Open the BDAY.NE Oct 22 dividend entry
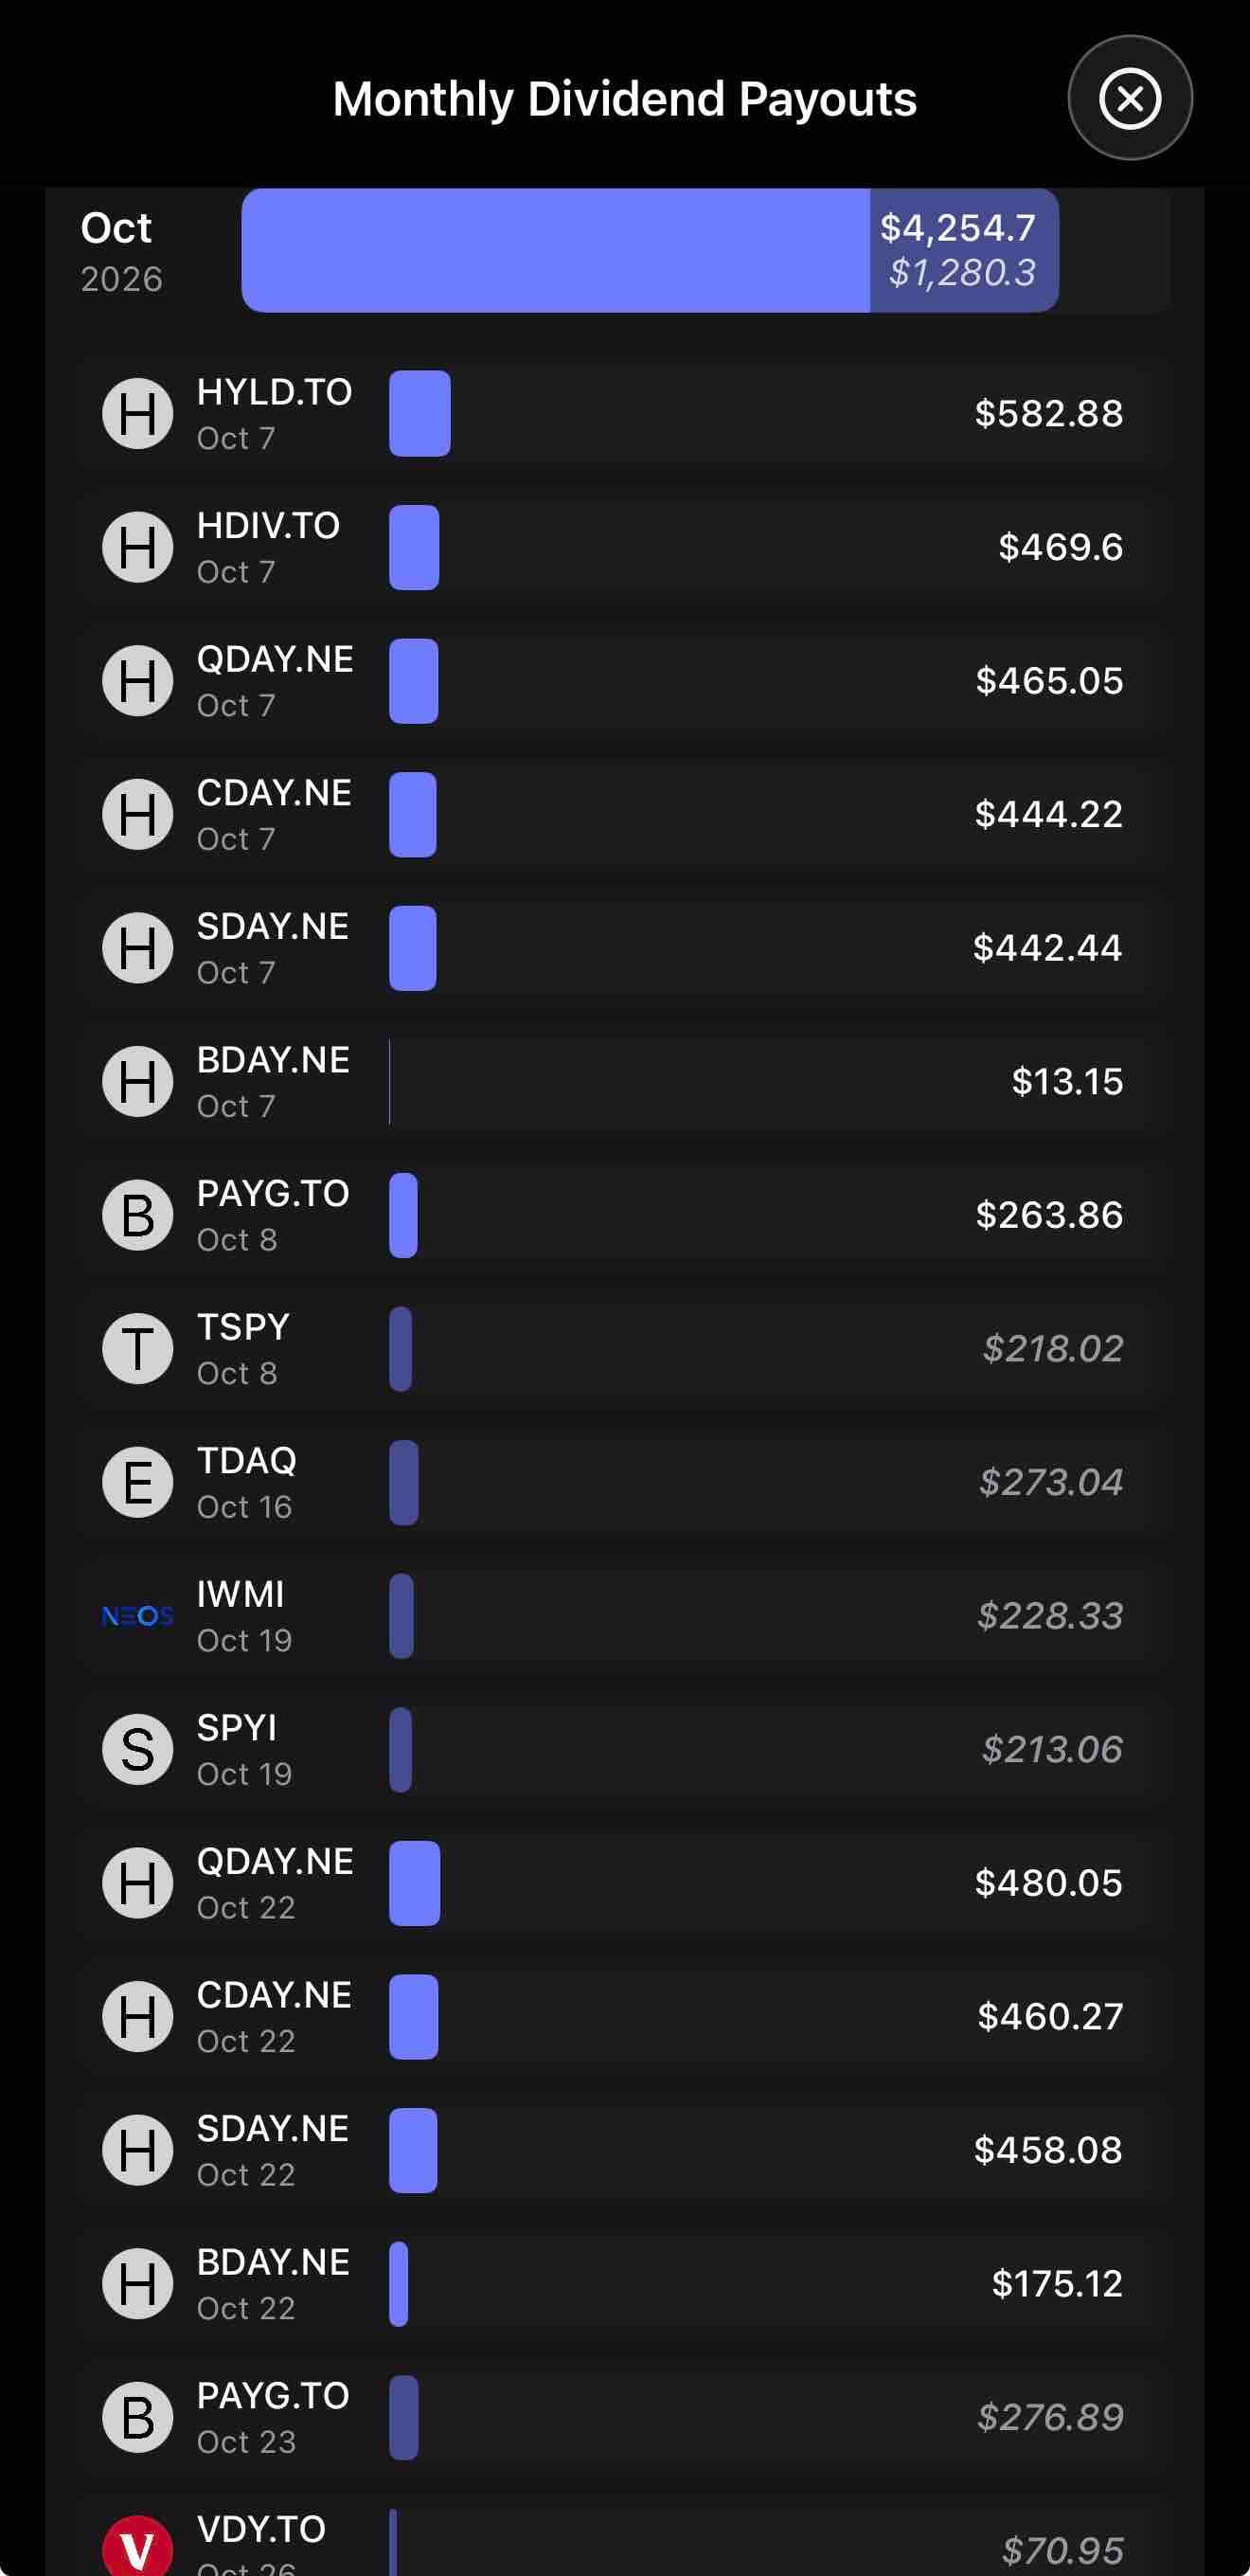The height and width of the screenshot is (2576, 1250). click(x=624, y=2284)
